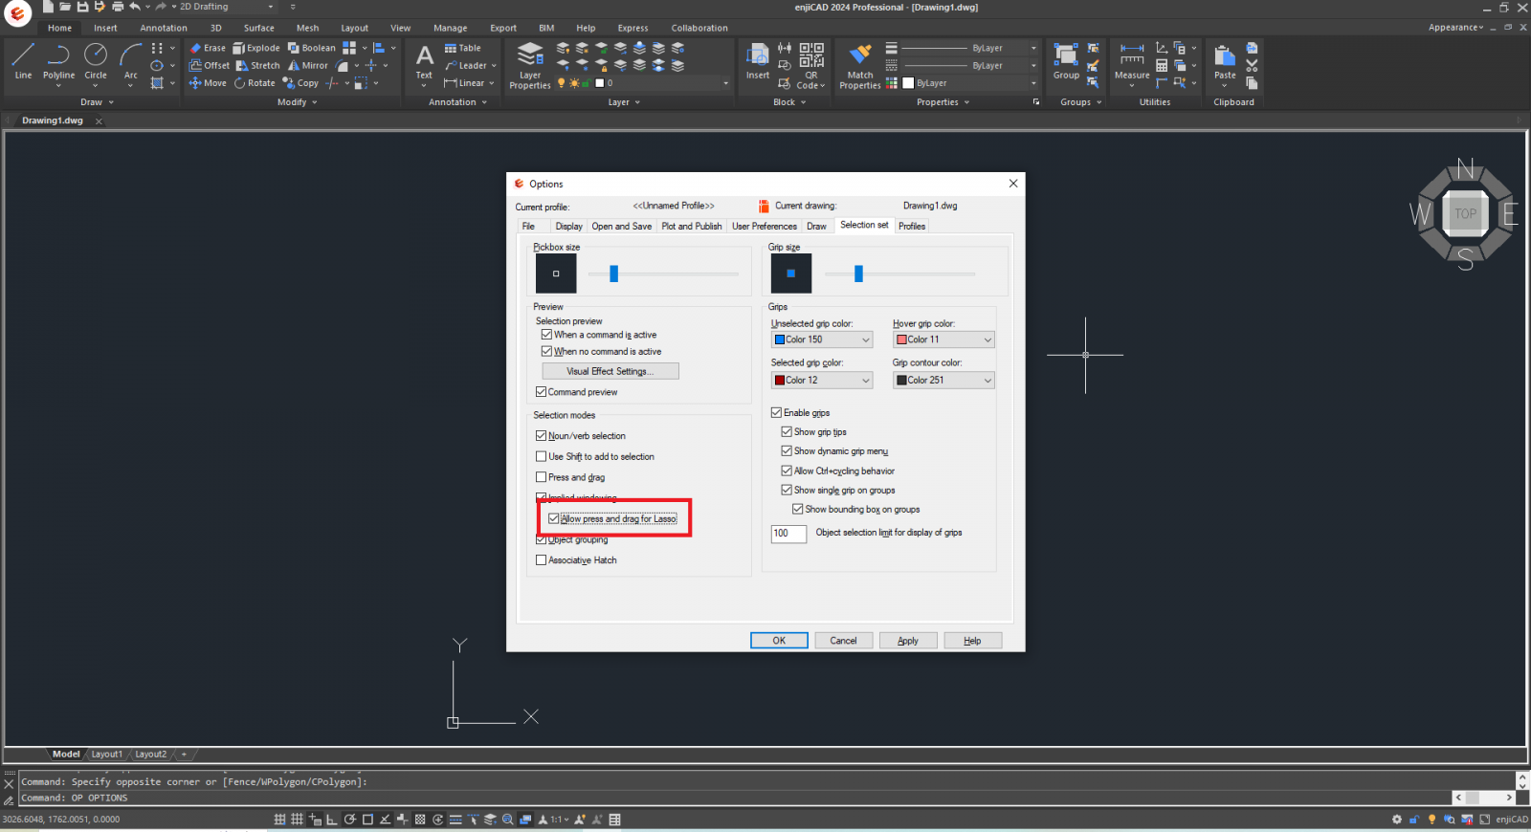Open the Annotation ribbon tab
Image resolution: width=1531 pixels, height=832 pixels.
[164, 28]
